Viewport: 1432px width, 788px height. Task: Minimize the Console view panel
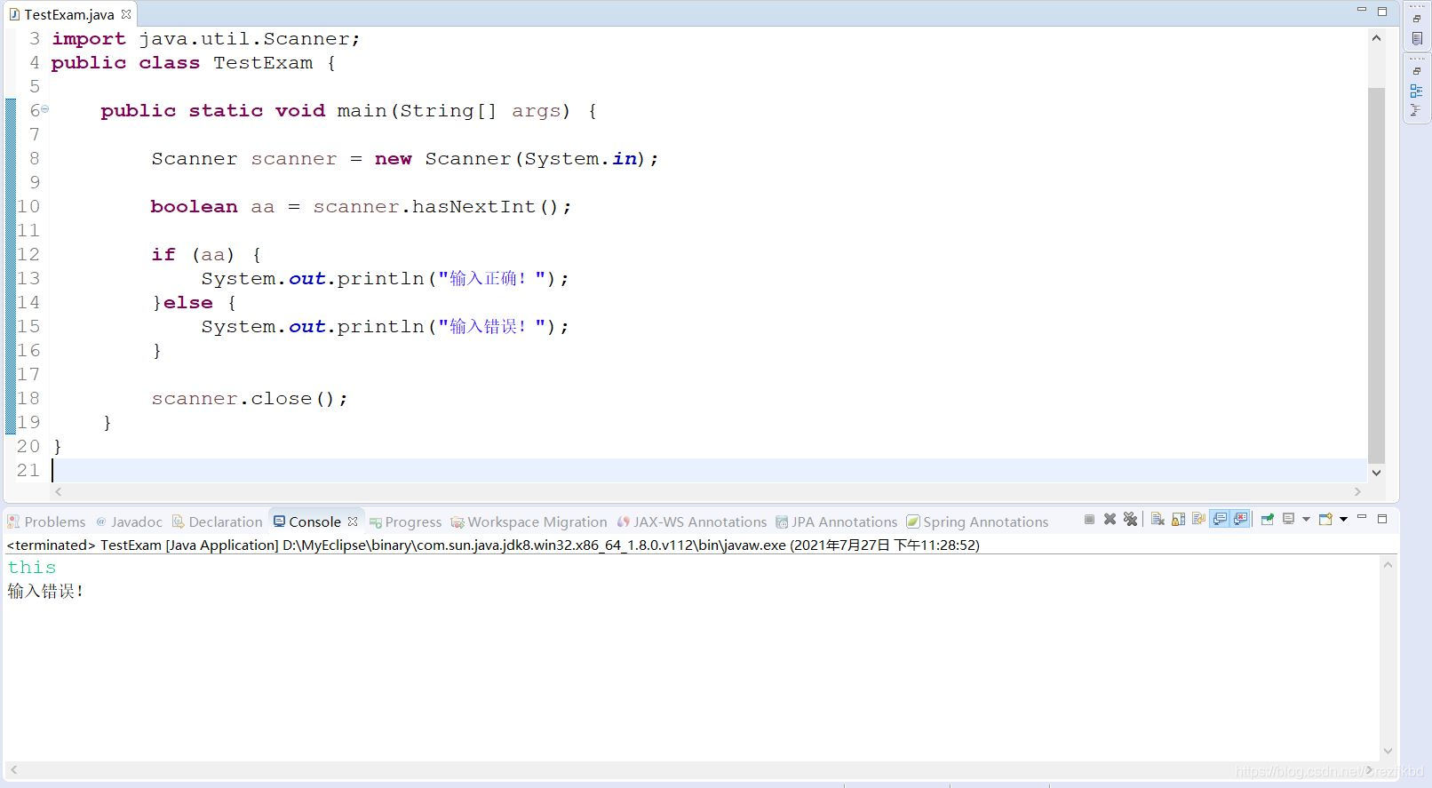[1362, 517]
